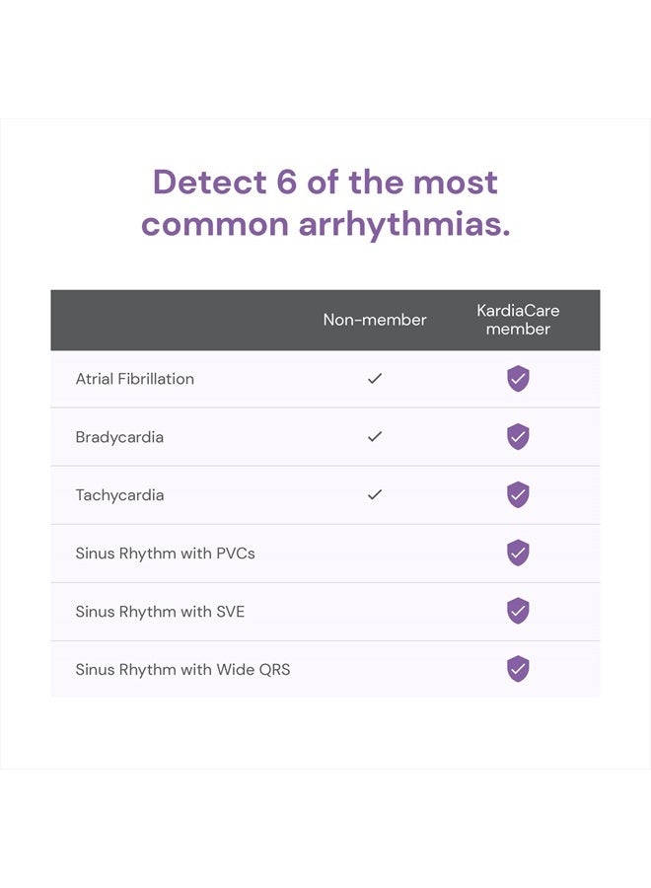
Task: Click the shield beside Sinus Rhythm with SVE
Action: 518,611
